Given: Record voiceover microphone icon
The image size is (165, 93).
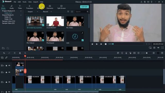Looking at the screenshot, I should 126,53.
